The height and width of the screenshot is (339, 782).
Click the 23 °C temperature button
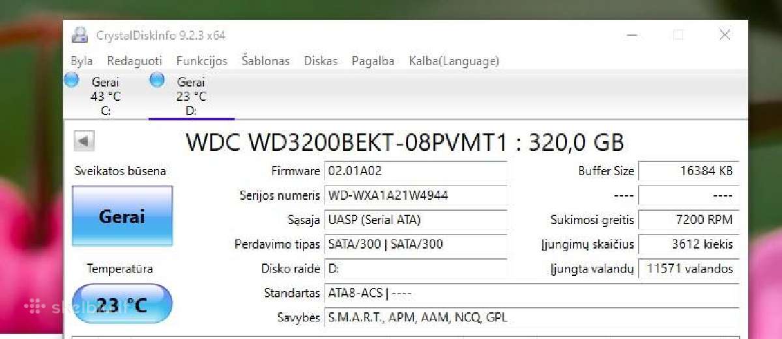(x=122, y=305)
